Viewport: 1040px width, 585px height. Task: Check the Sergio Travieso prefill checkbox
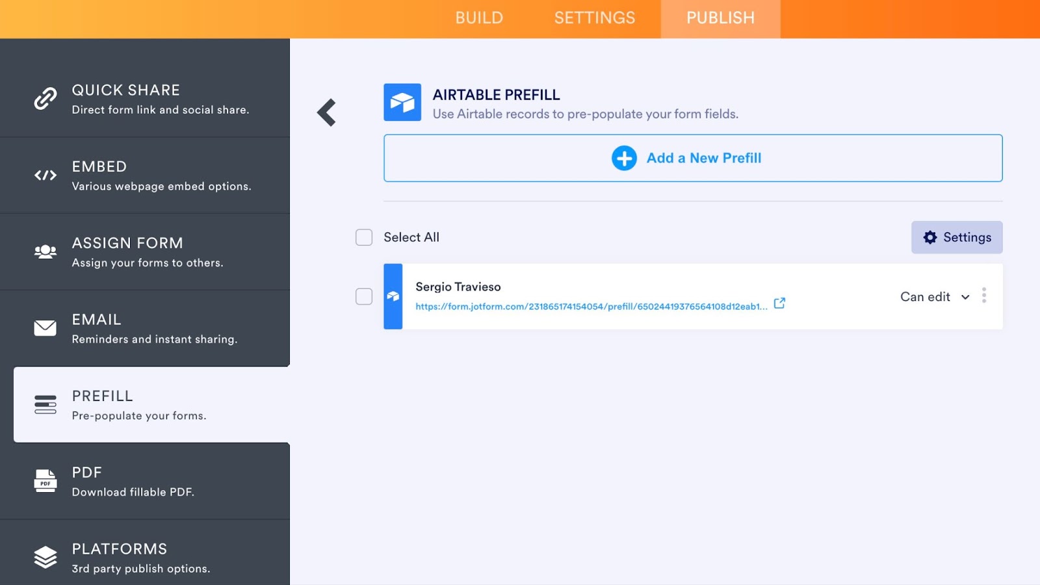364,296
